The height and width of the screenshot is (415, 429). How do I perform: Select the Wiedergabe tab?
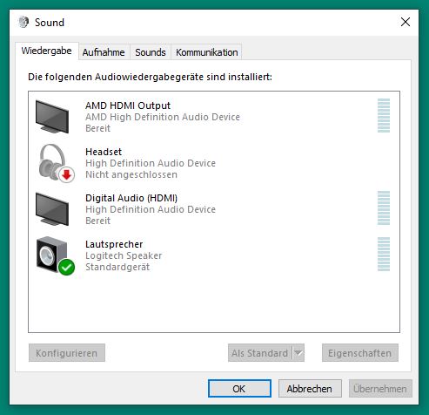[46, 51]
